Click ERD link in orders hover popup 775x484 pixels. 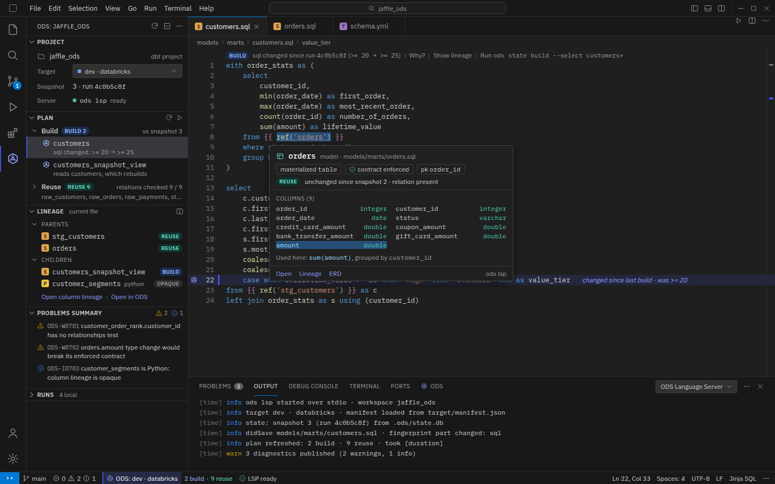[335, 274]
